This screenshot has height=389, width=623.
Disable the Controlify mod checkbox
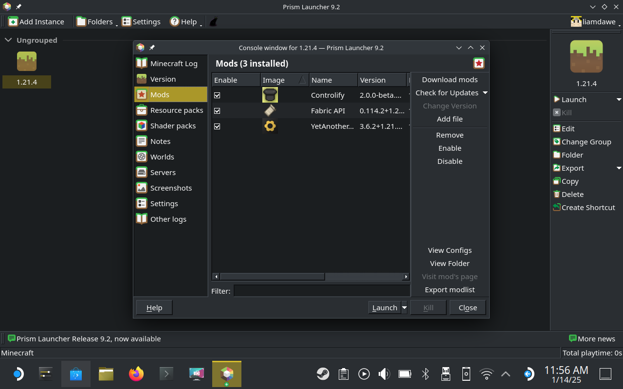pyautogui.click(x=217, y=95)
